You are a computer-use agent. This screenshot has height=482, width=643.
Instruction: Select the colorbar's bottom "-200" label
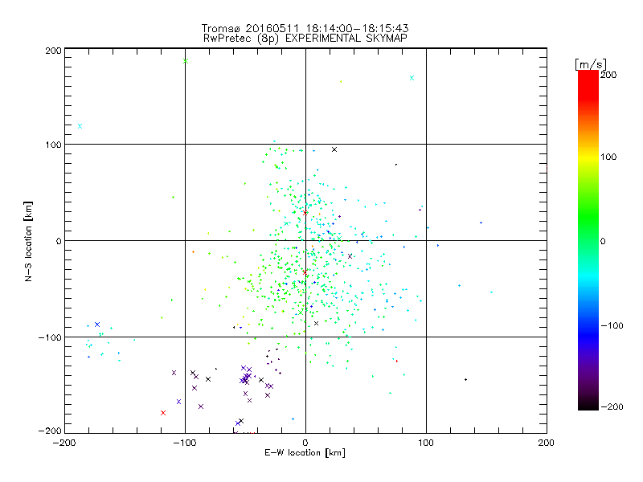click(612, 406)
